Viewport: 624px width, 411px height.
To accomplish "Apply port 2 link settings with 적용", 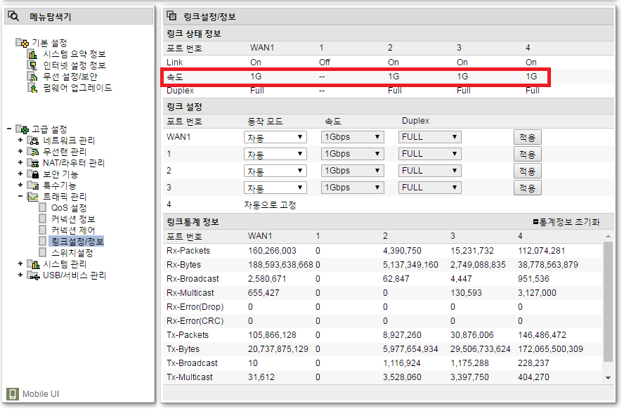I will point(527,171).
